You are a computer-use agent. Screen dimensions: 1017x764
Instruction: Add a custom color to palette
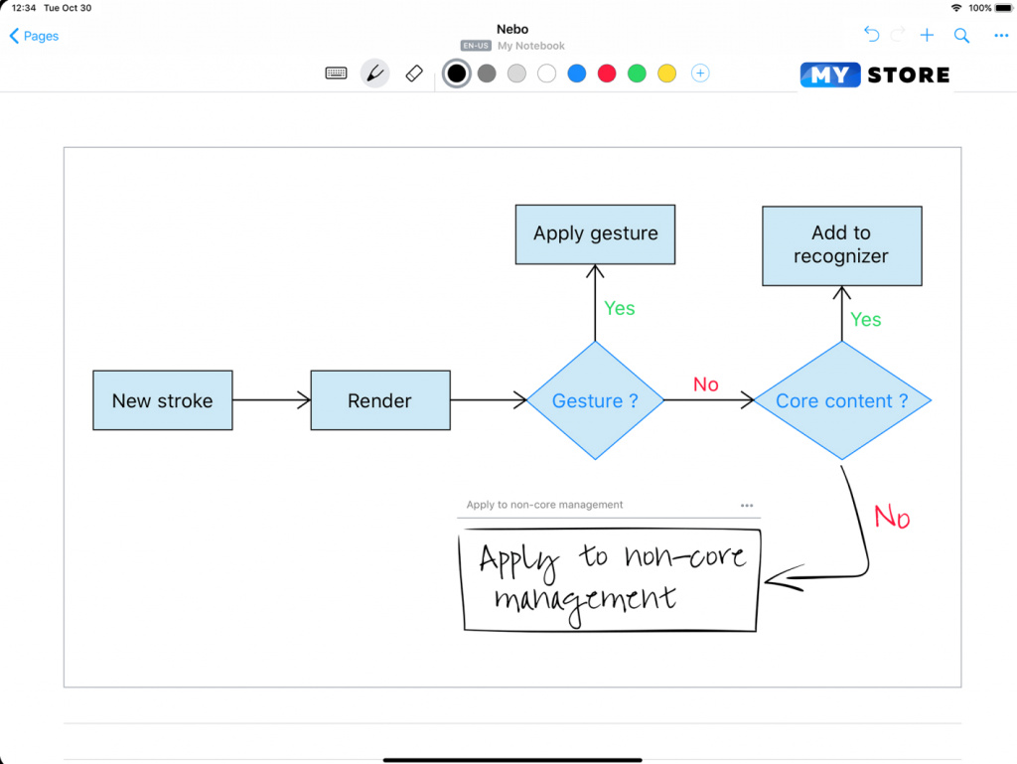[700, 74]
